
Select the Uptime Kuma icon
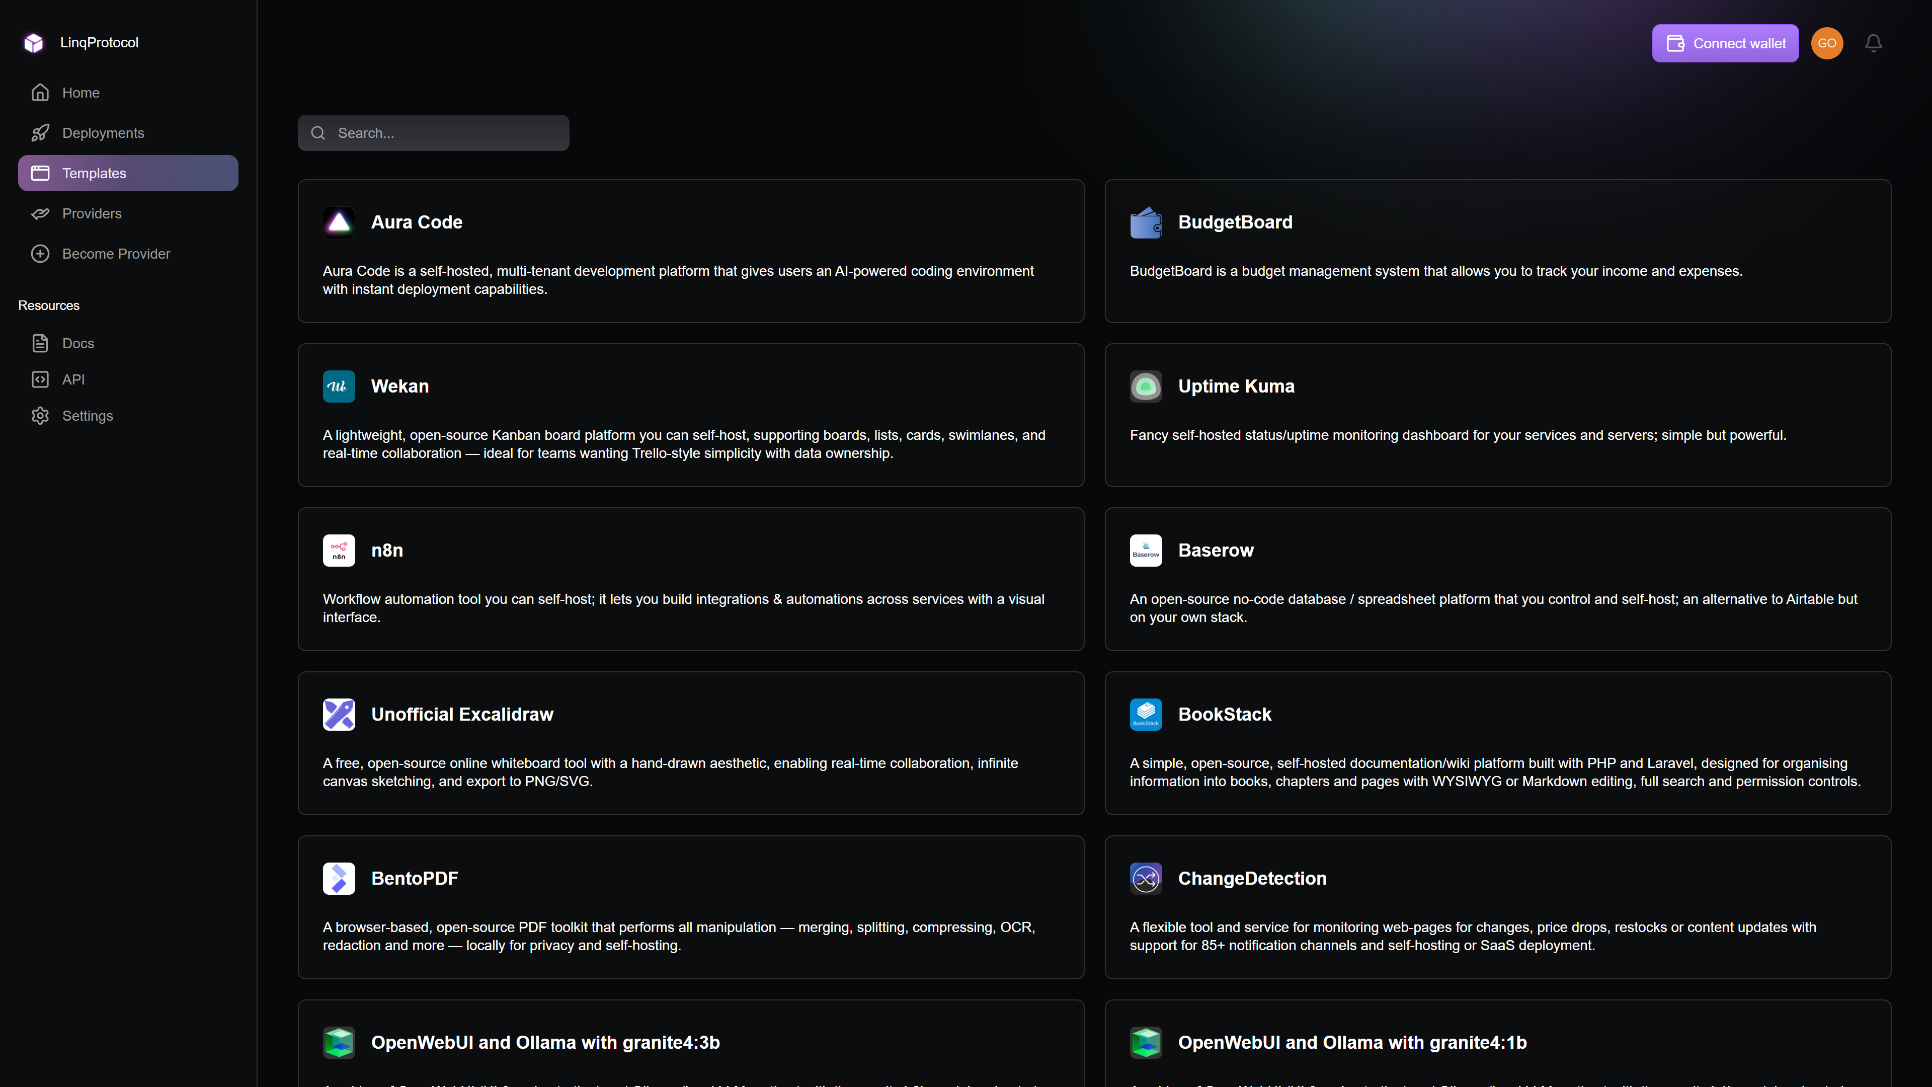(x=1145, y=385)
